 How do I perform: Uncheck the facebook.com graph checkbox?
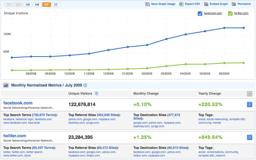200,13
